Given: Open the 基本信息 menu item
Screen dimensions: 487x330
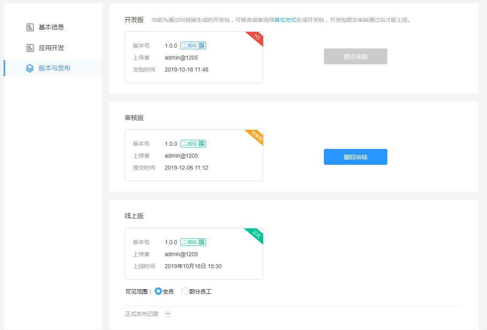Looking at the screenshot, I should click(51, 27).
